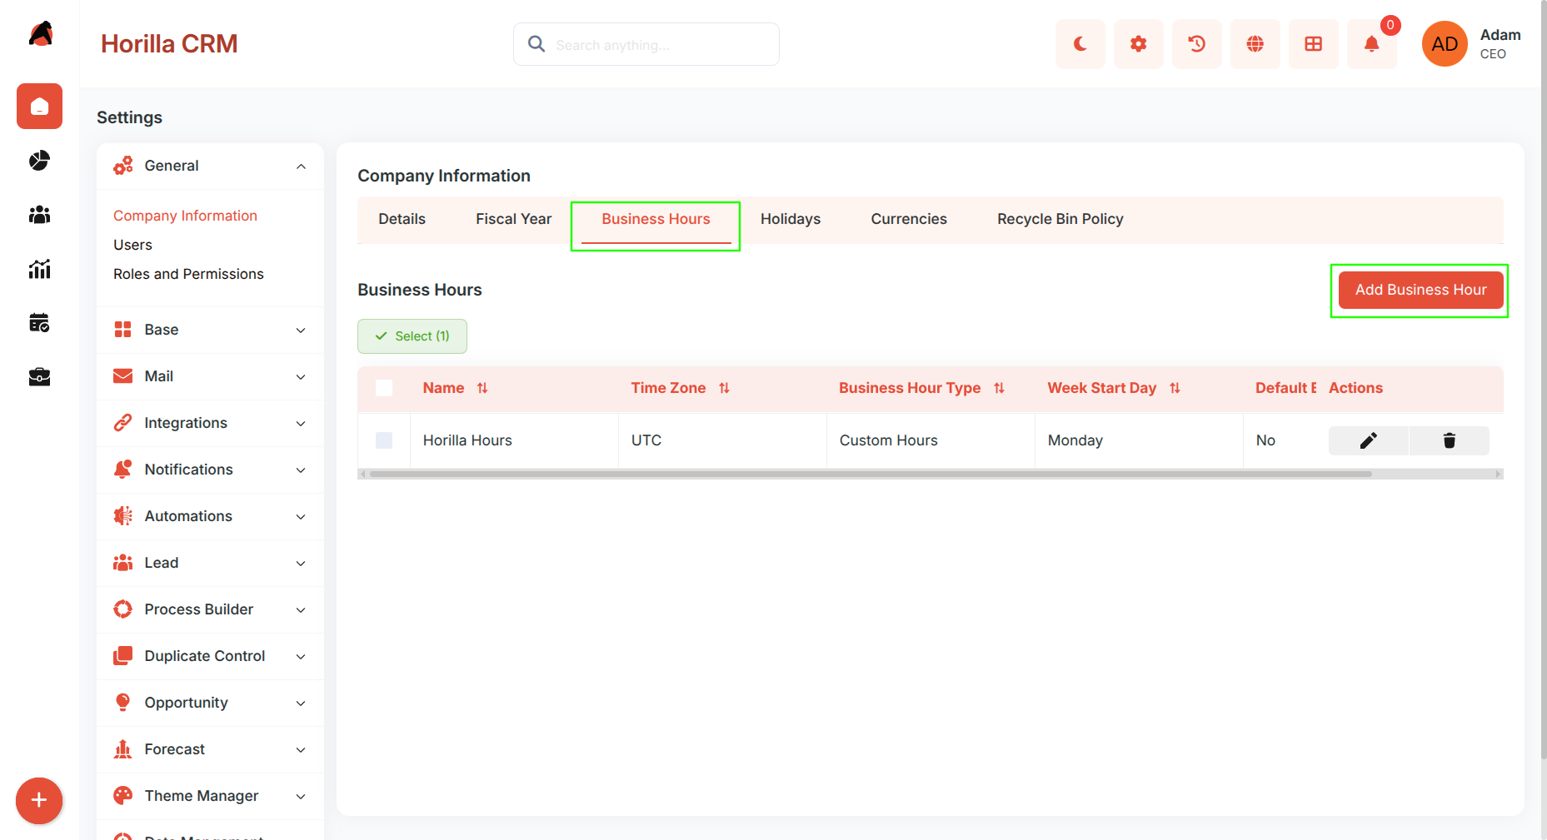The width and height of the screenshot is (1547, 840).
Task: Click the Search anything input field
Action: click(646, 44)
